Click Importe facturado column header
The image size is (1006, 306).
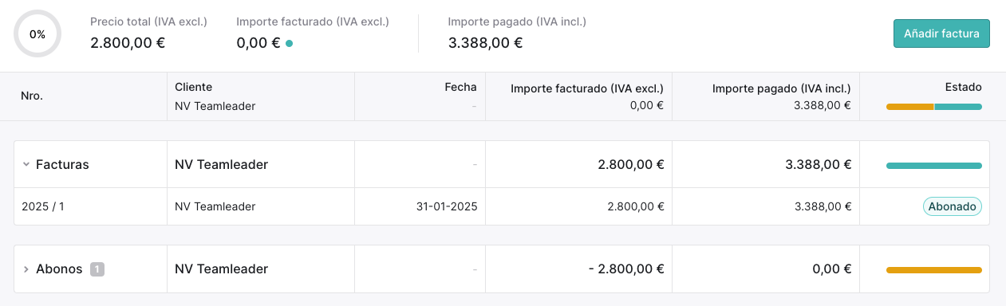coord(587,88)
